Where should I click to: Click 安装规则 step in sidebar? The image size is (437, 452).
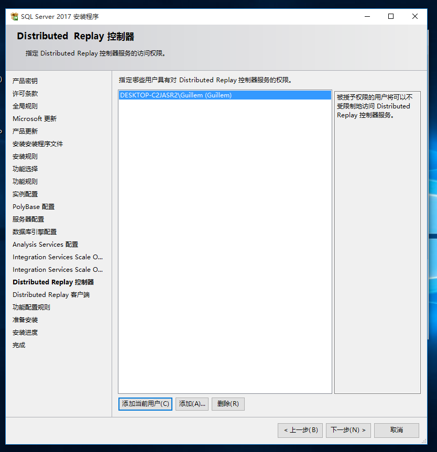click(25, 157)
